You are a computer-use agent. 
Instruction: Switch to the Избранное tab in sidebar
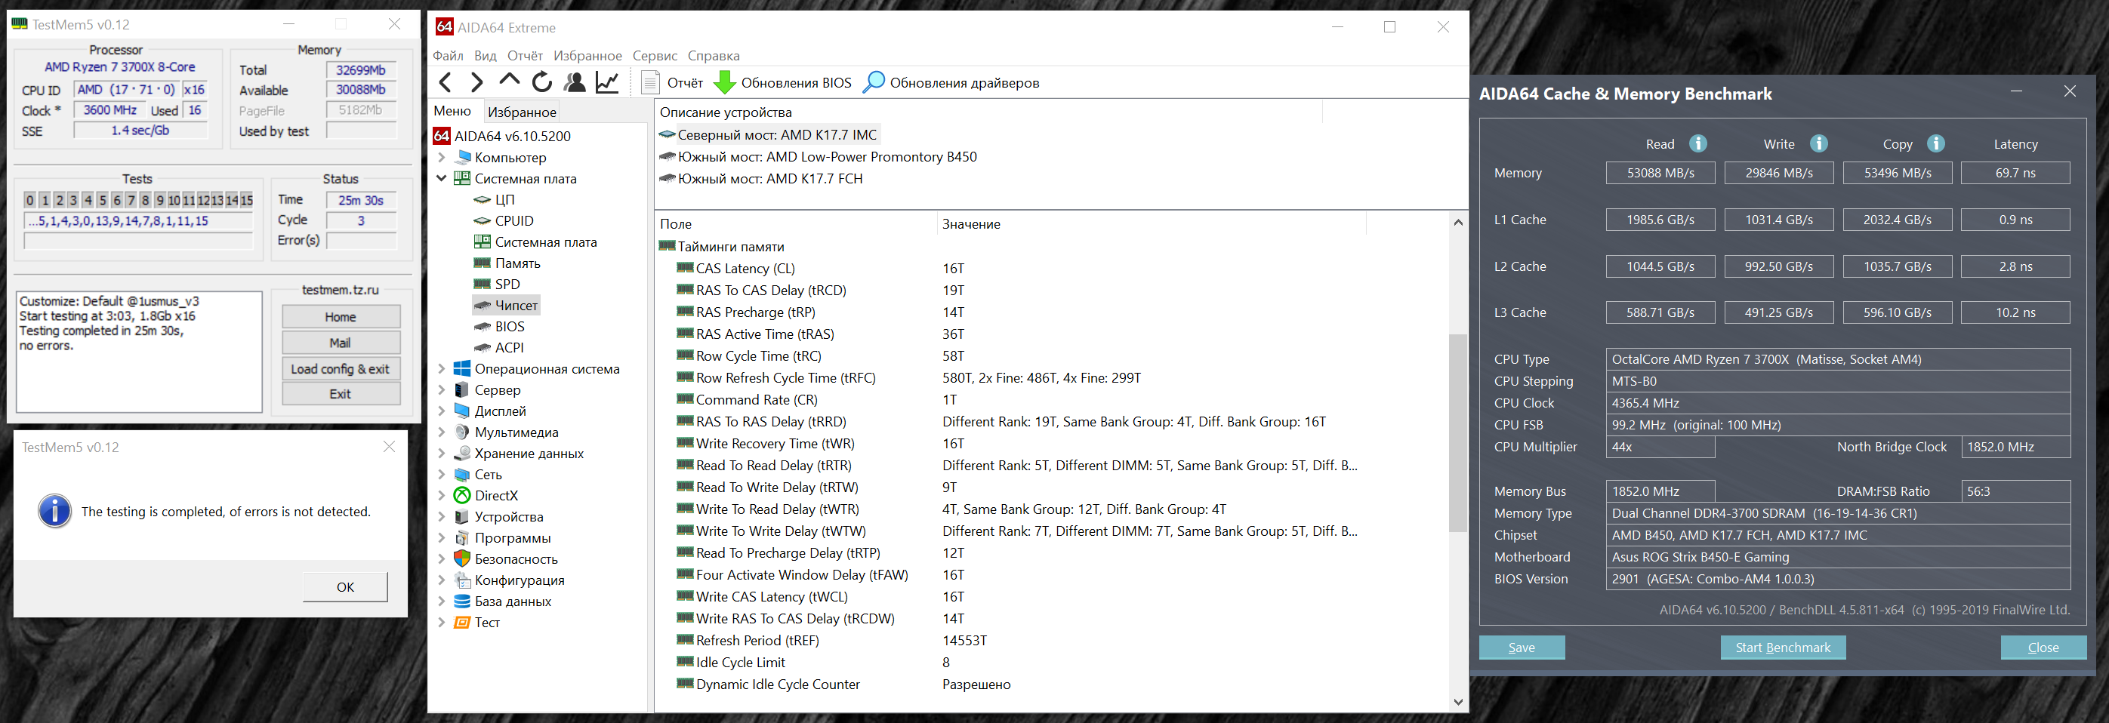tap(523, 112)
